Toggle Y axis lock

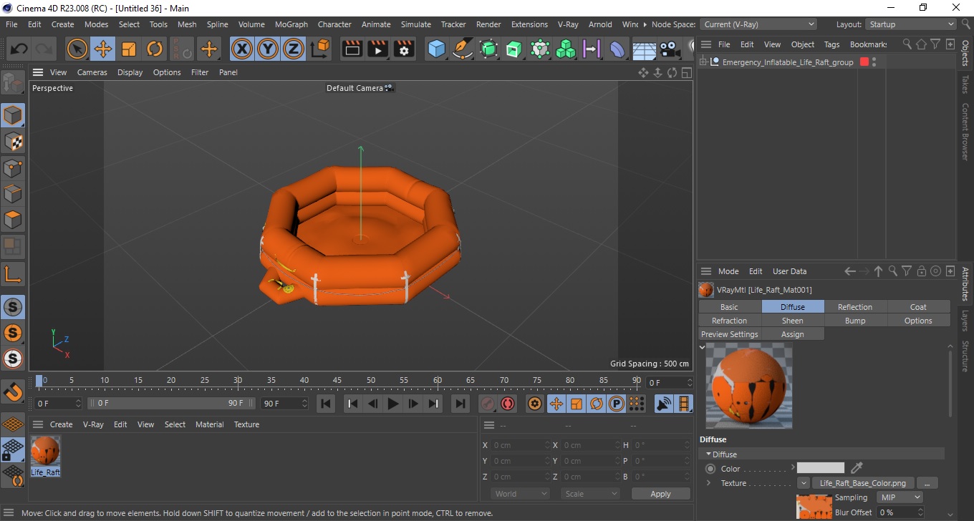268,49
